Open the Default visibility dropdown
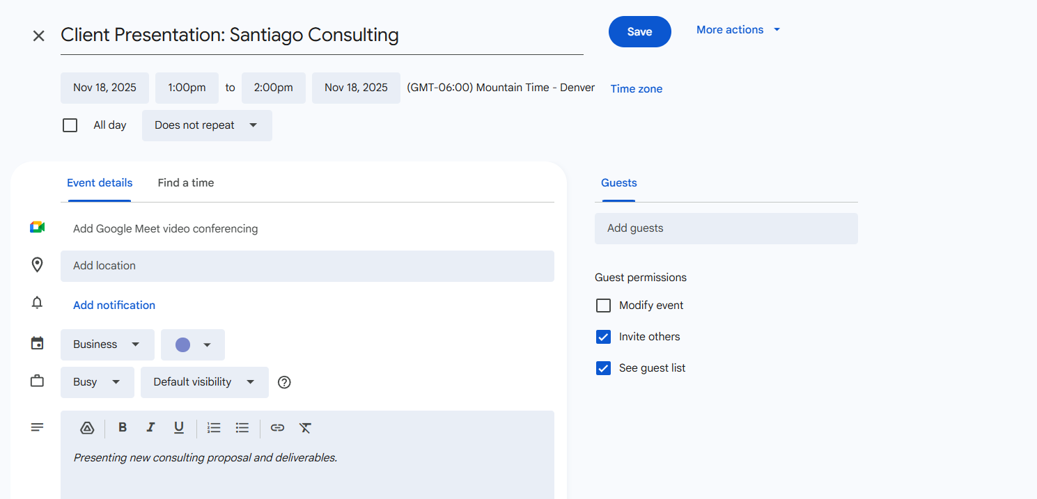Screen dimensions: 1037x499 pos(204,382)
